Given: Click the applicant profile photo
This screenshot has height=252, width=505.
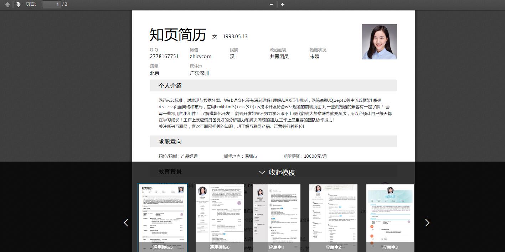Looking at the screenshot, I should point(379,42).
